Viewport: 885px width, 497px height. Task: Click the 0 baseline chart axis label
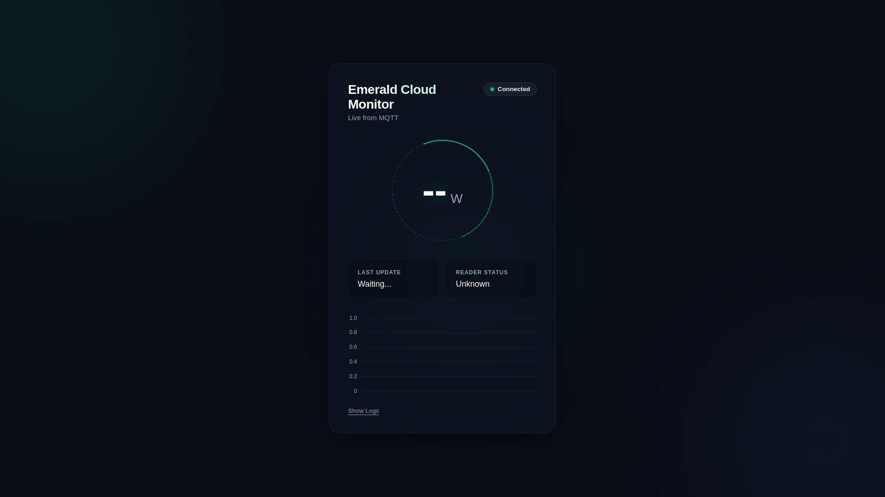pos(355,391)
